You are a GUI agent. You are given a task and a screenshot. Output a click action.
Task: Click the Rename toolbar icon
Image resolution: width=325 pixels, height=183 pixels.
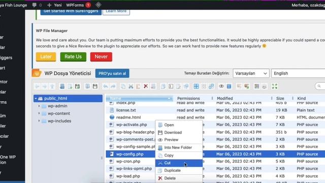[171, 86]
